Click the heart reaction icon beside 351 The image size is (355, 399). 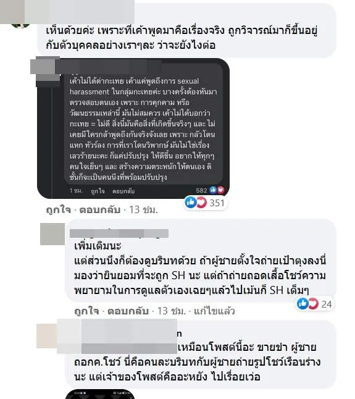201,203
